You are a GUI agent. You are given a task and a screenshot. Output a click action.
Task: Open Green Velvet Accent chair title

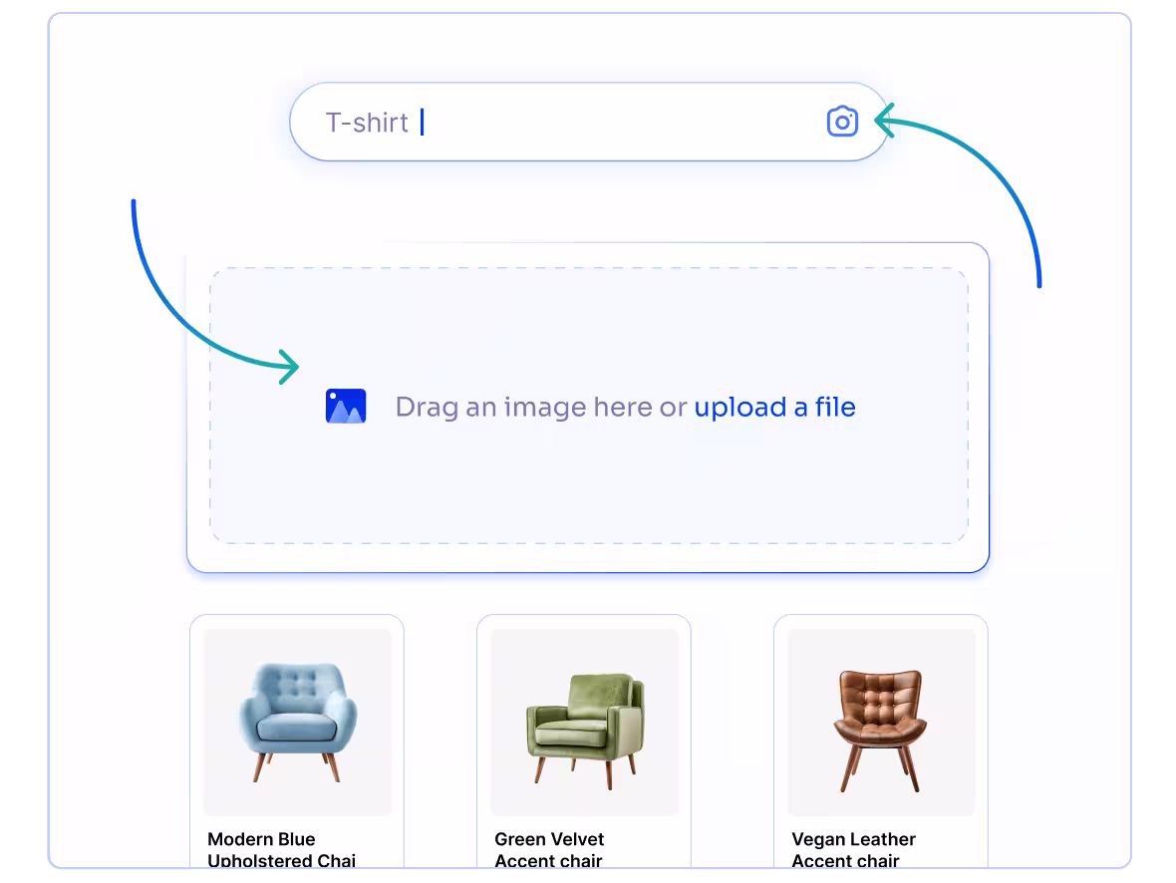click(549, 850)
